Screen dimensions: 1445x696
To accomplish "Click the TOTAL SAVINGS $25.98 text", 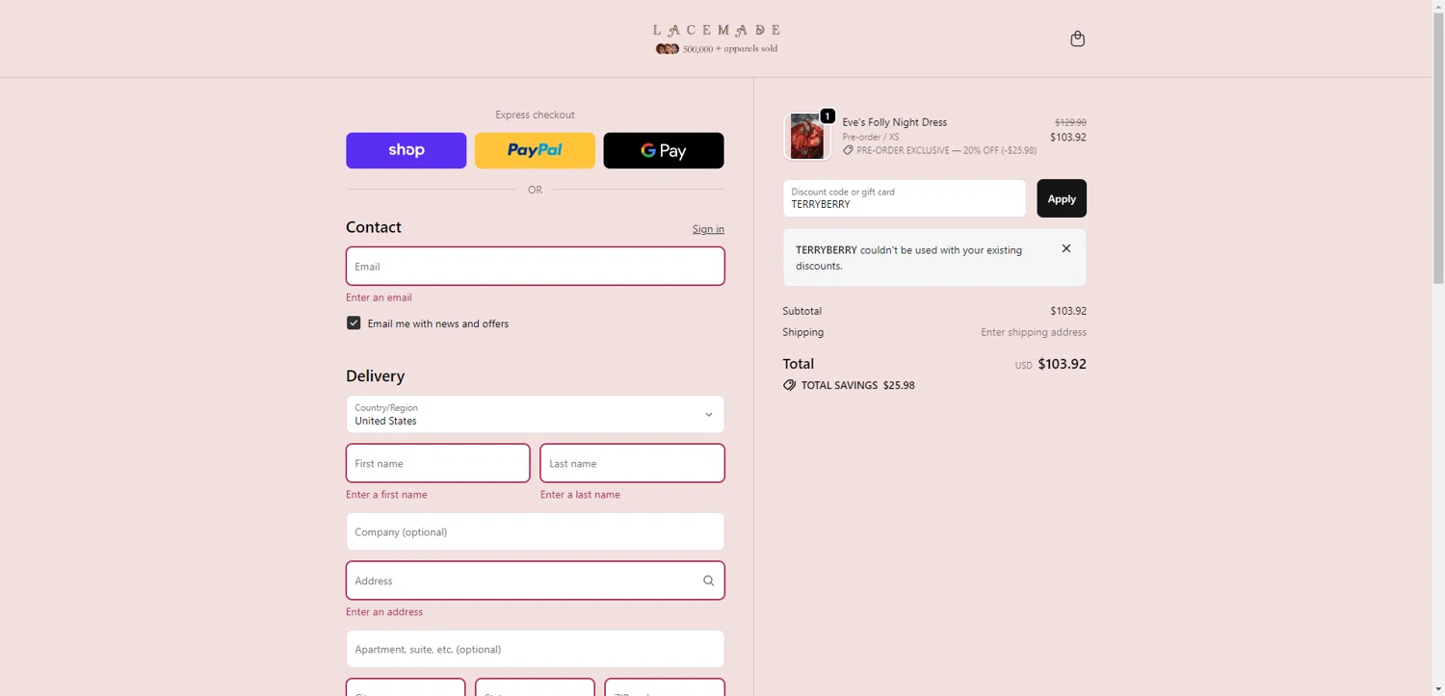I will coord(858,385).
